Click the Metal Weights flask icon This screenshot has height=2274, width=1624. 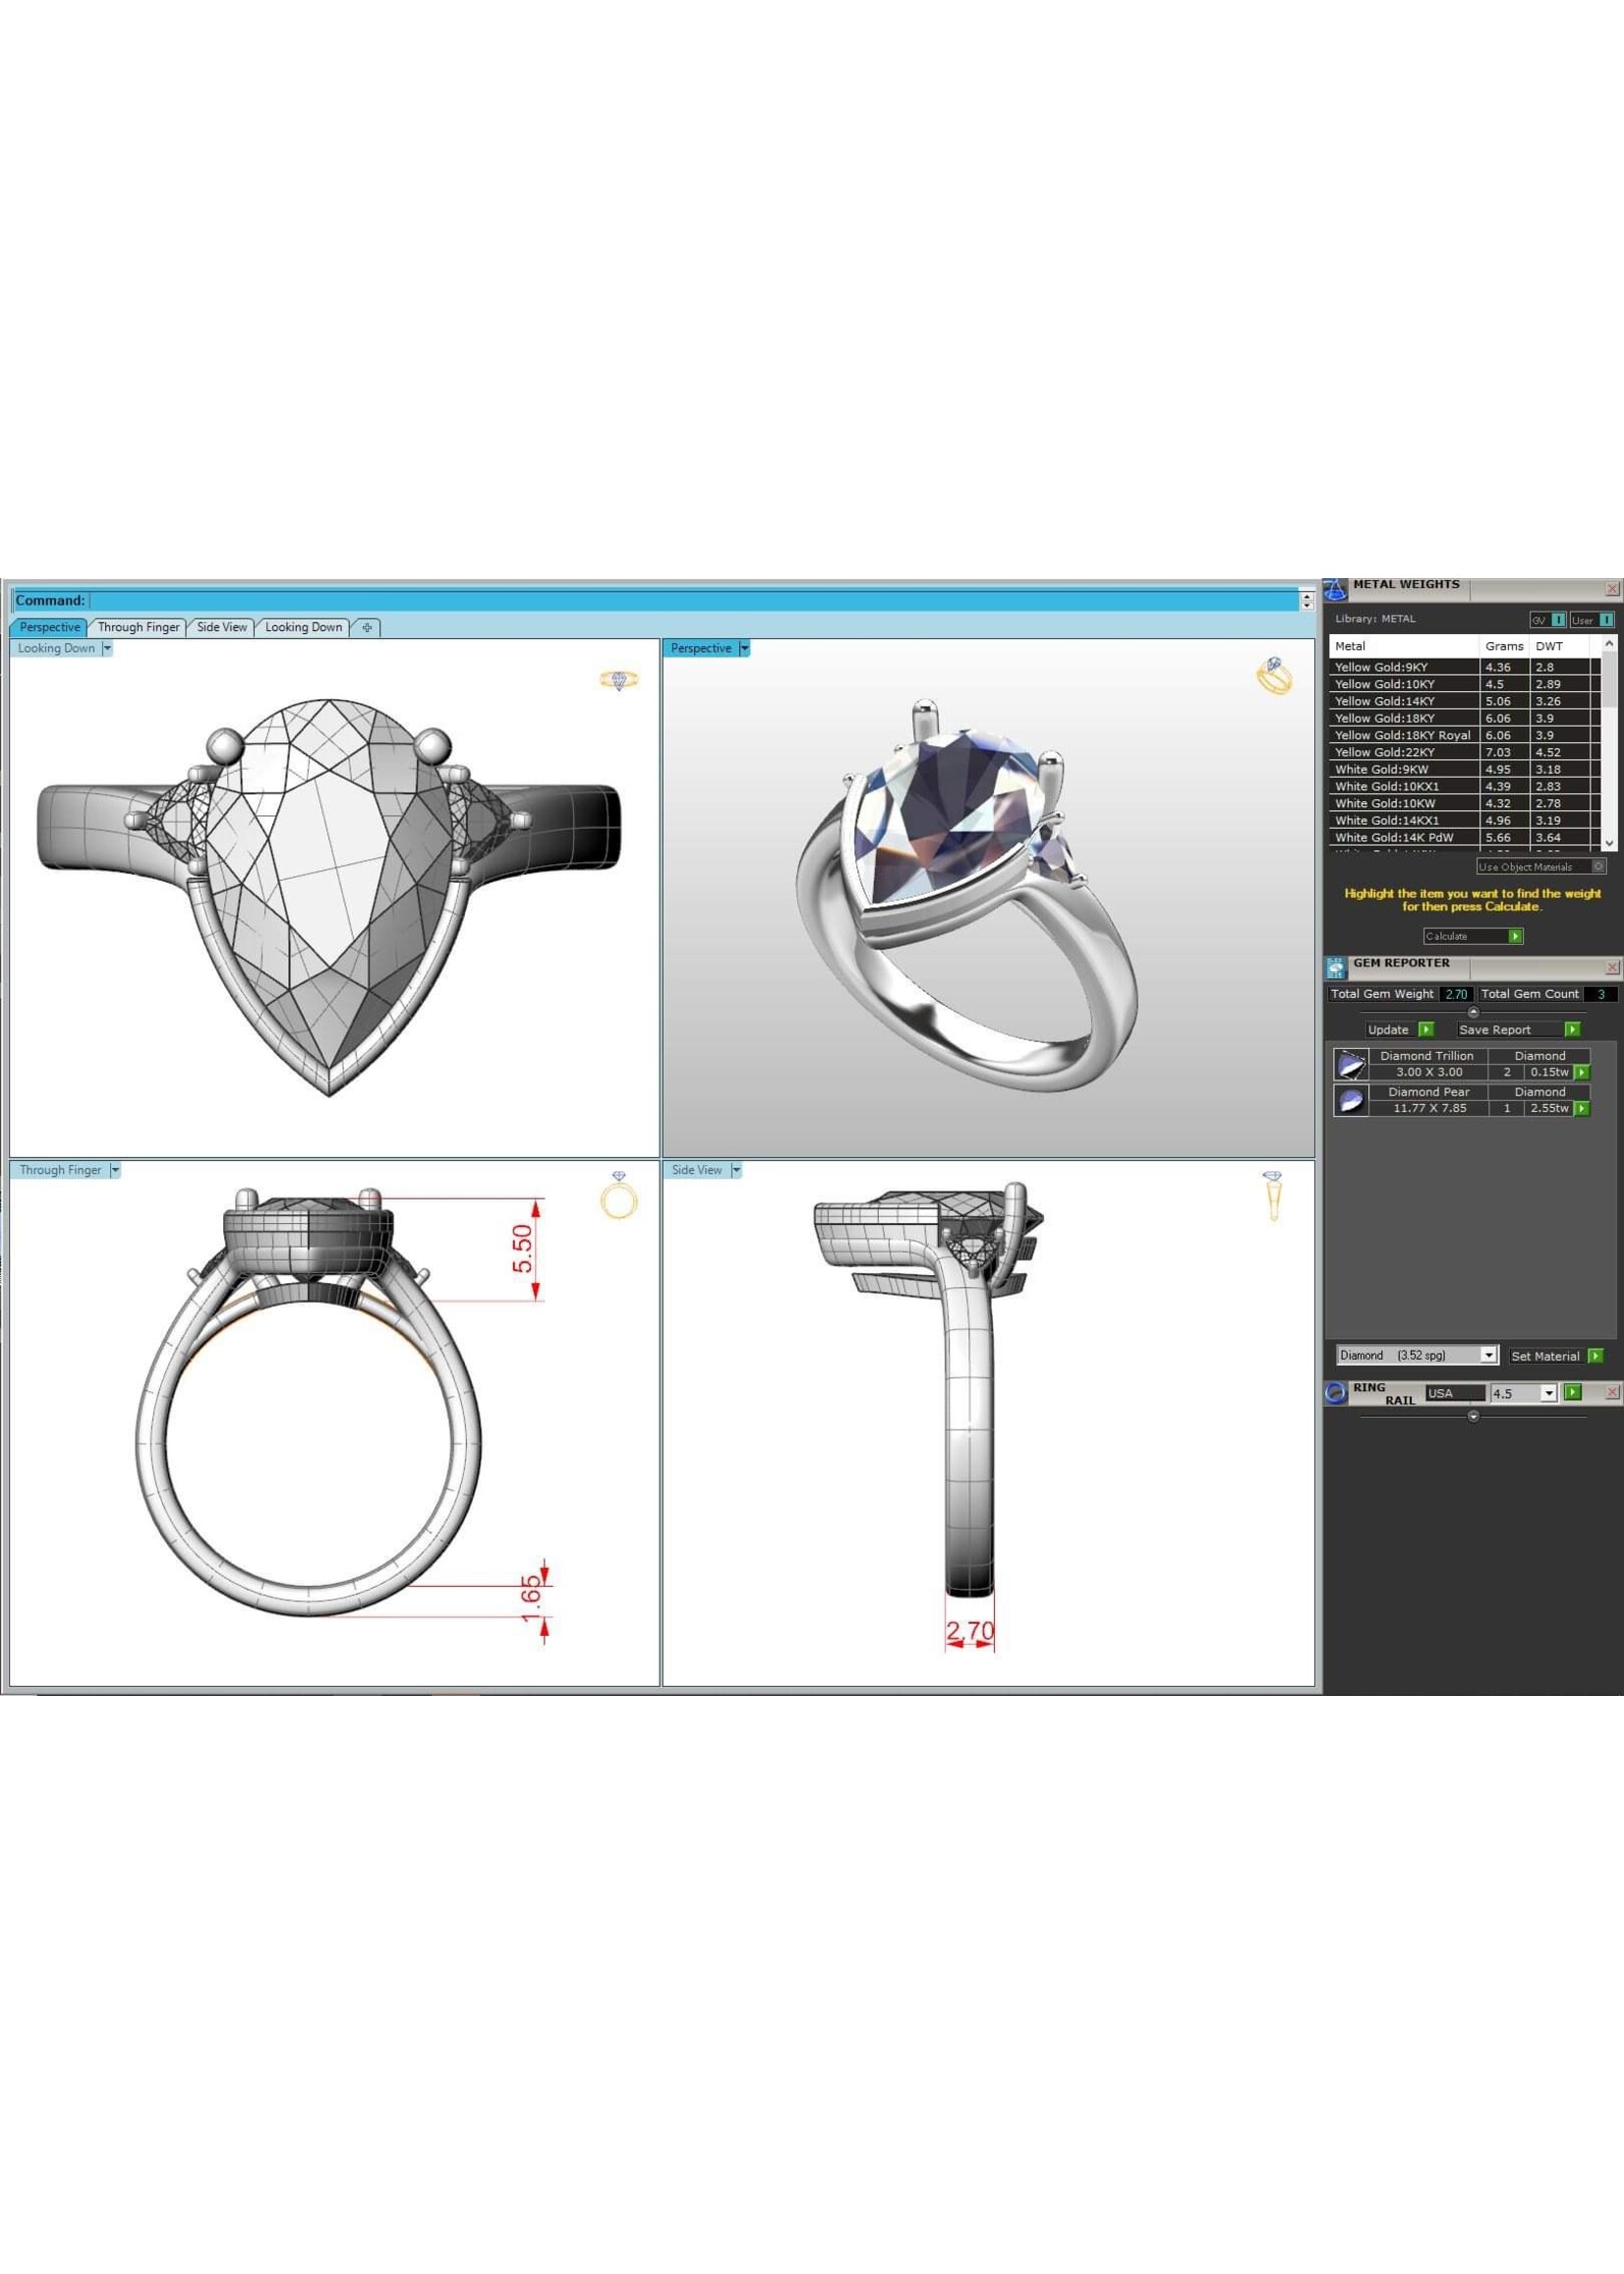coord(1335,589)
